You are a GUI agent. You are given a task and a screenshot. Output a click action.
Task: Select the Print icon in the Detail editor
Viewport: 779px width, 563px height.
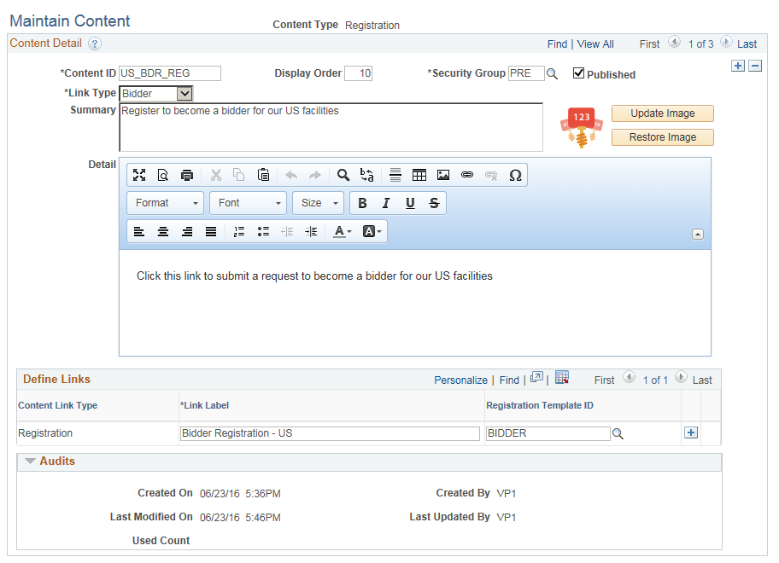187,175
